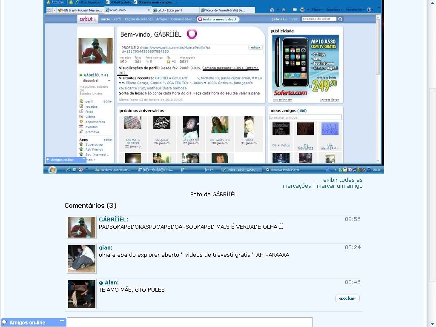
Task: Switch to the 'Videos de Travesti Gratis' tab
Action: [223, 10]
